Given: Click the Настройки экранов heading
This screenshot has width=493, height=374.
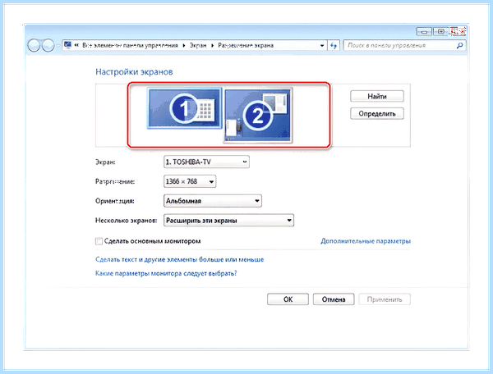Looking at the screenshot, I should click(134, 72).
